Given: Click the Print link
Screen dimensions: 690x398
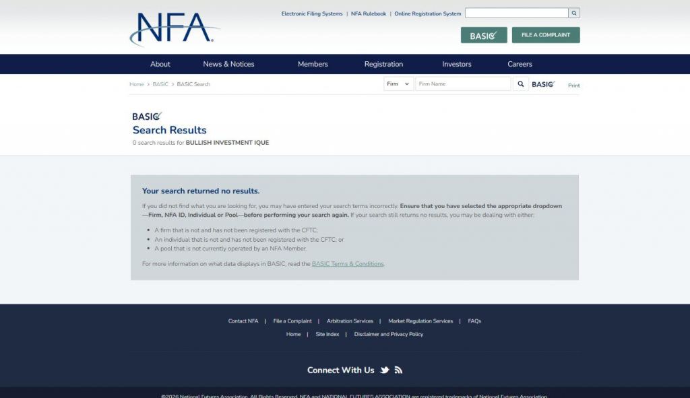Looking at the screenshot, I should click(574, 86).
